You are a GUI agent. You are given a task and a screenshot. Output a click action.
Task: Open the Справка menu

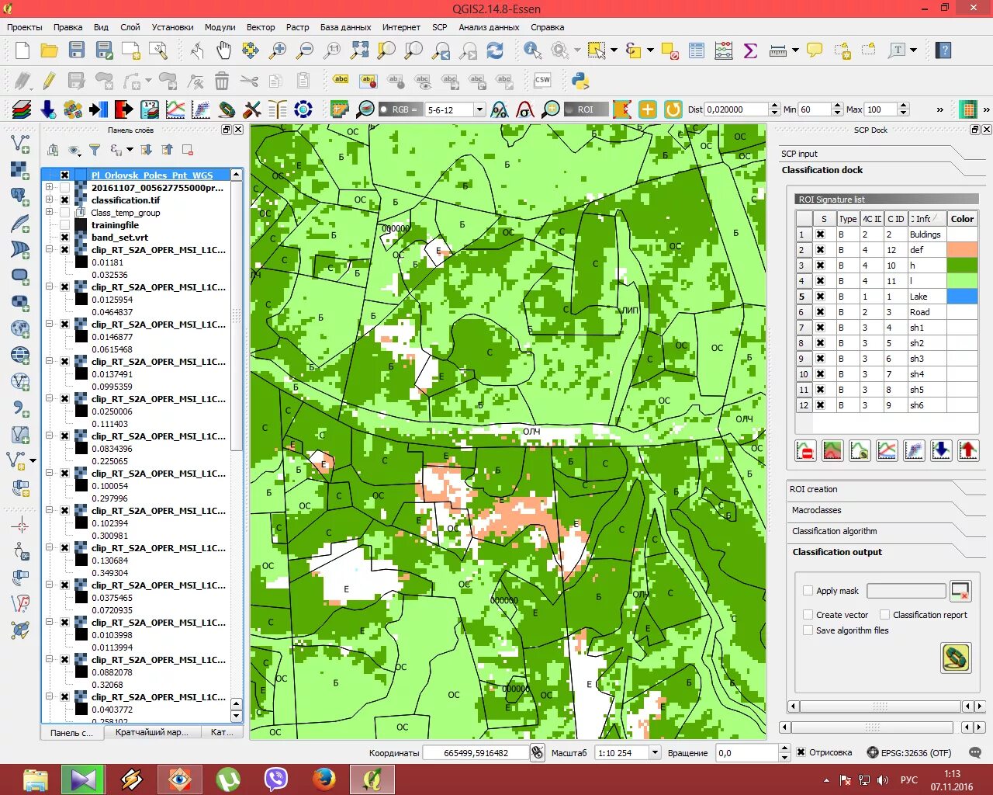click(x=548, y=27)
